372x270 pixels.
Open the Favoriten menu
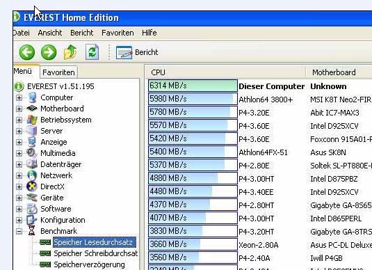tap(118, 33)
